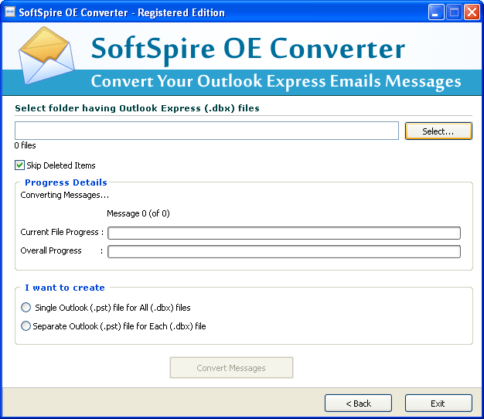Screen dimensions: 484x419
Task: Click the envelope logo icon in banner
Action: [x=46, y=56]
